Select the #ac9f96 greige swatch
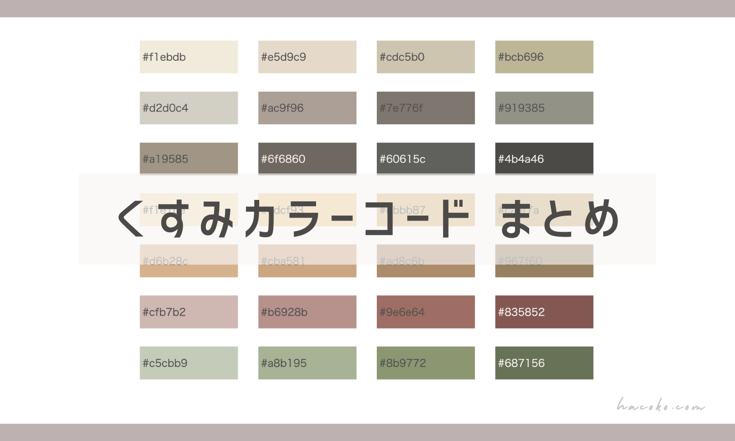Screen dimensions: 735x441 [307, 108]
